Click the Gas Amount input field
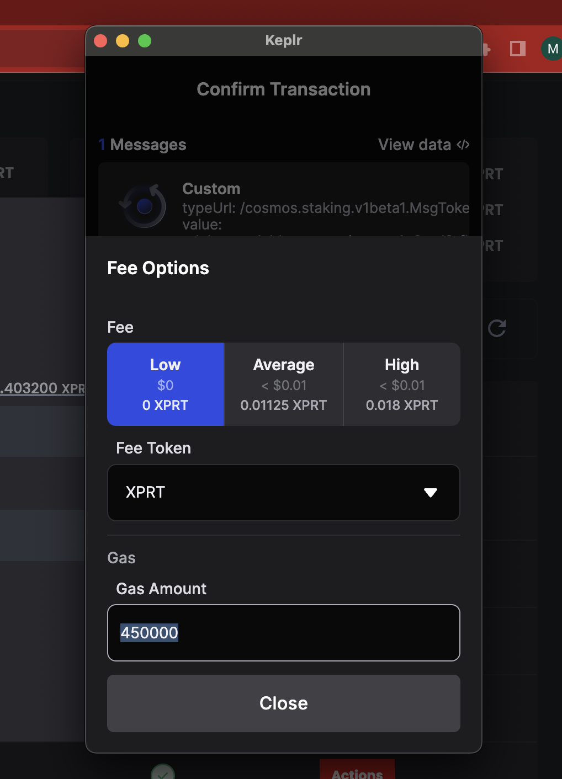Viewport: 562px width, 779px height. [x=284, y=633]
